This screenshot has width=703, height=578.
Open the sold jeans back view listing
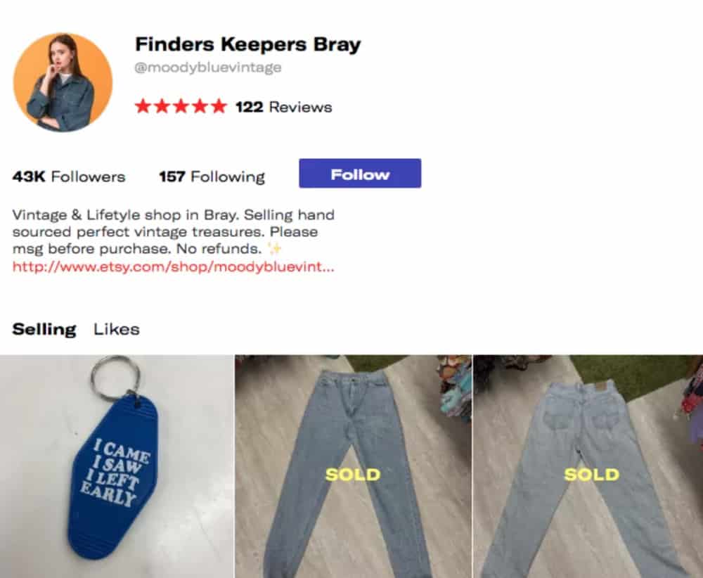pyautogui.click(x=588, y=466)
